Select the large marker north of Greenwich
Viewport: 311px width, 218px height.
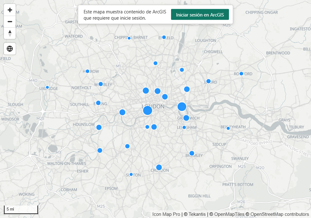pos(182,107)
